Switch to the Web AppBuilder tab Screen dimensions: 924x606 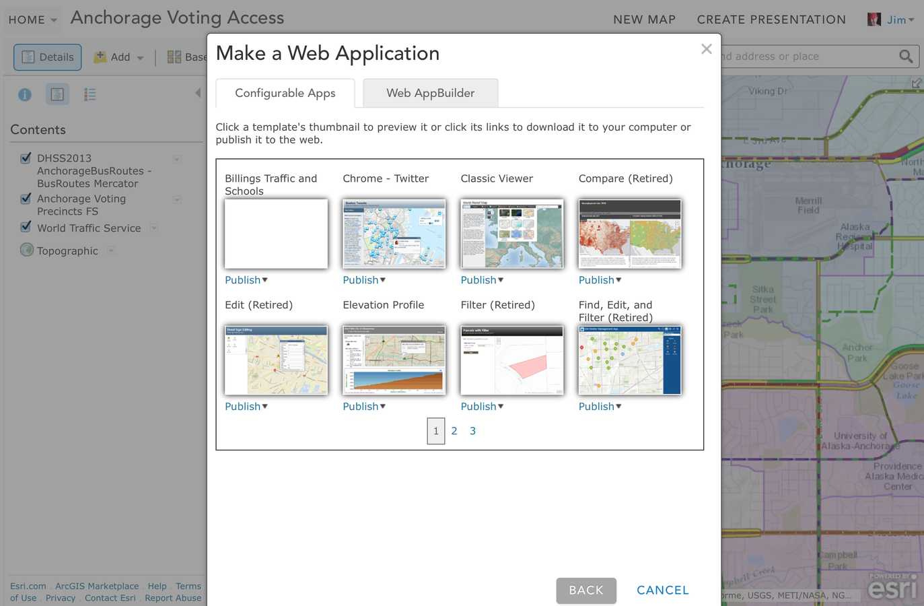click(431, 93)
